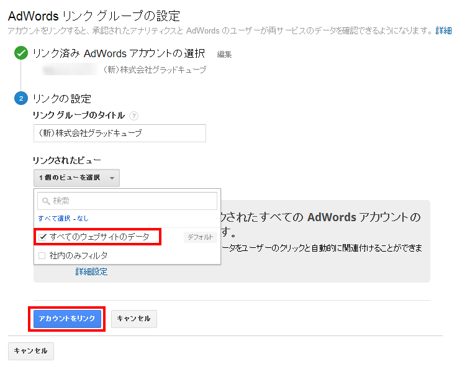Screen dimensions: 475x369
Task: Click the green checkmark step icon
Action: pos(21,53)
